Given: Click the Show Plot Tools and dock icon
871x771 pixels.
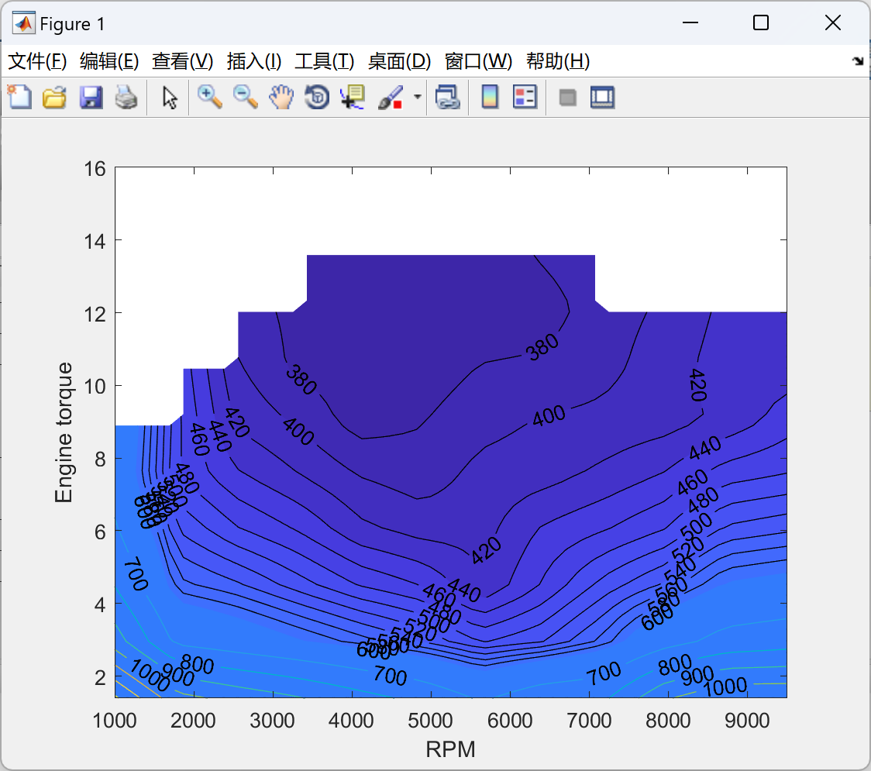Looking at the screenshot, I should (x=602, y=97).
